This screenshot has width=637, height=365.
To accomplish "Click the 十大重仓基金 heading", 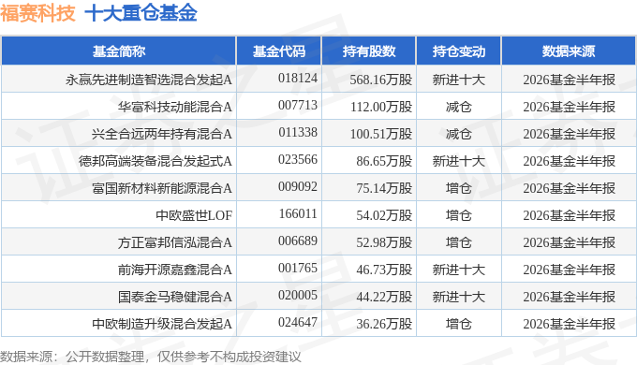I will [141, 13].
